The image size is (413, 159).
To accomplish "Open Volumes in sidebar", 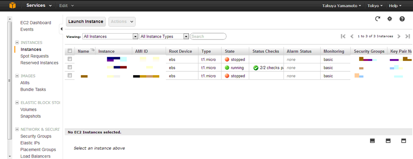I will click(29, 109).
